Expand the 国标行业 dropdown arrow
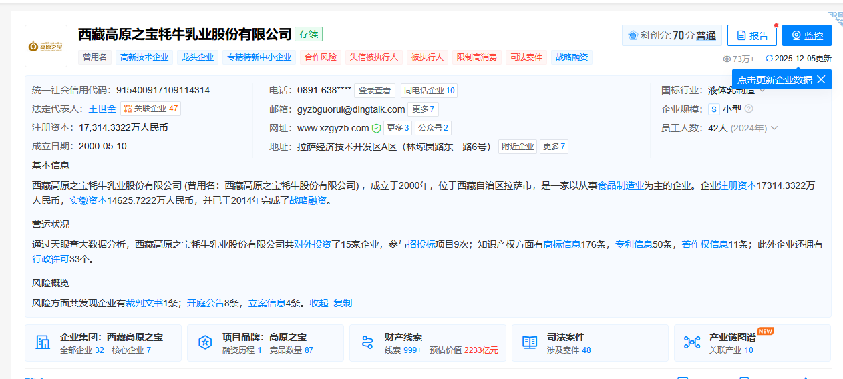Screen dimensions: 843x379 click(762, 91)
